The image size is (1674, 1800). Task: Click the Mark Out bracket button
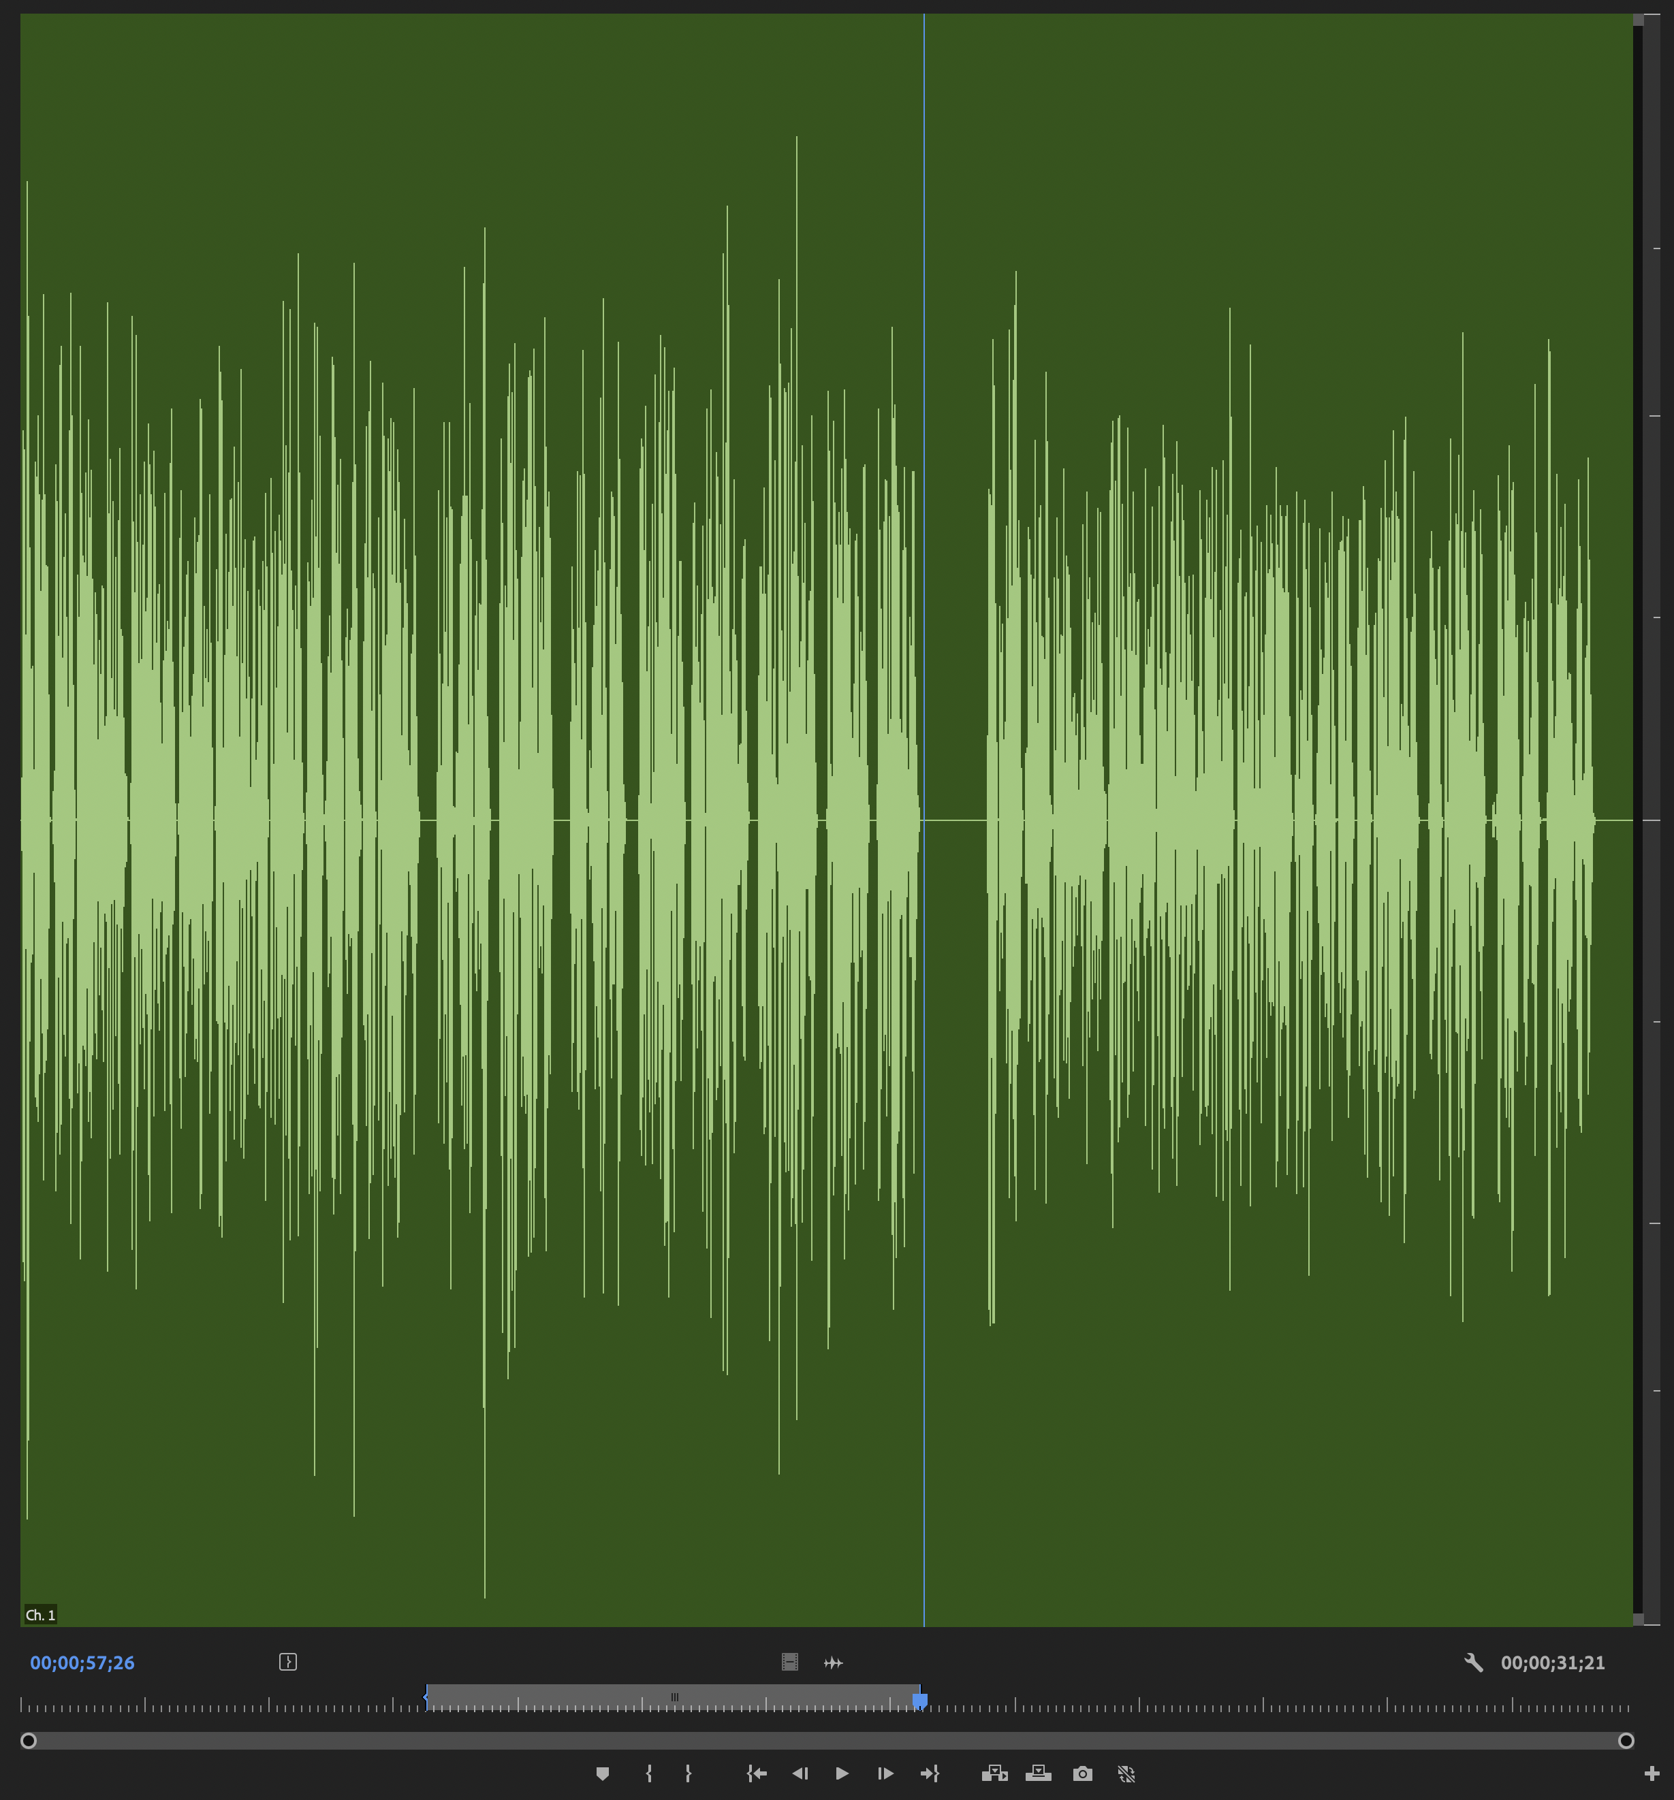pos(689,1773)
